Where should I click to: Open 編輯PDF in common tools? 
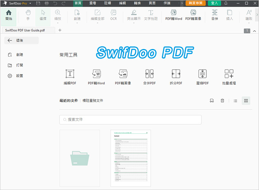coord(70,77)
